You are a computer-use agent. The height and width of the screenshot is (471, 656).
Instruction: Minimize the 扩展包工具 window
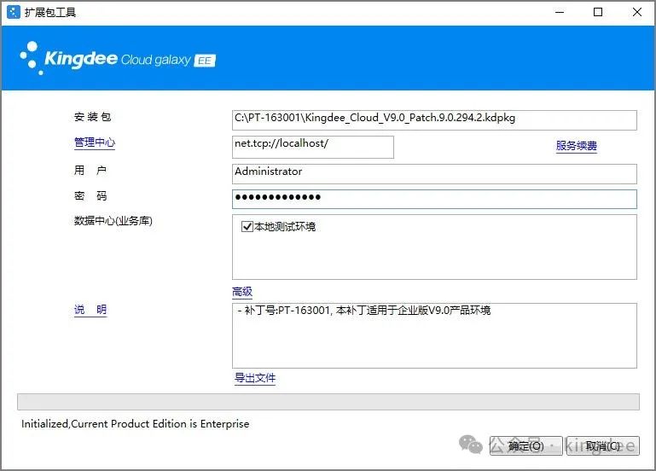[x=560, y=12]
